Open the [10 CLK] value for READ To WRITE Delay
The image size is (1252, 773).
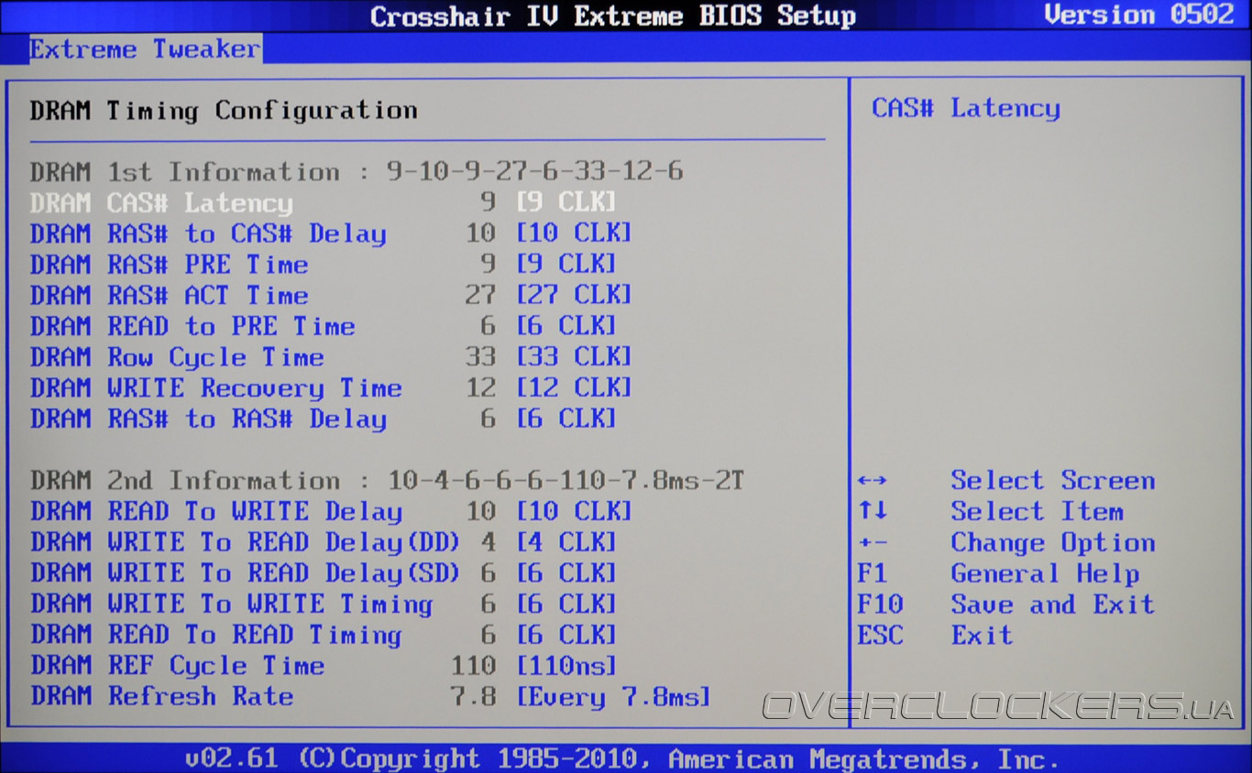click(x=574, y=511)
